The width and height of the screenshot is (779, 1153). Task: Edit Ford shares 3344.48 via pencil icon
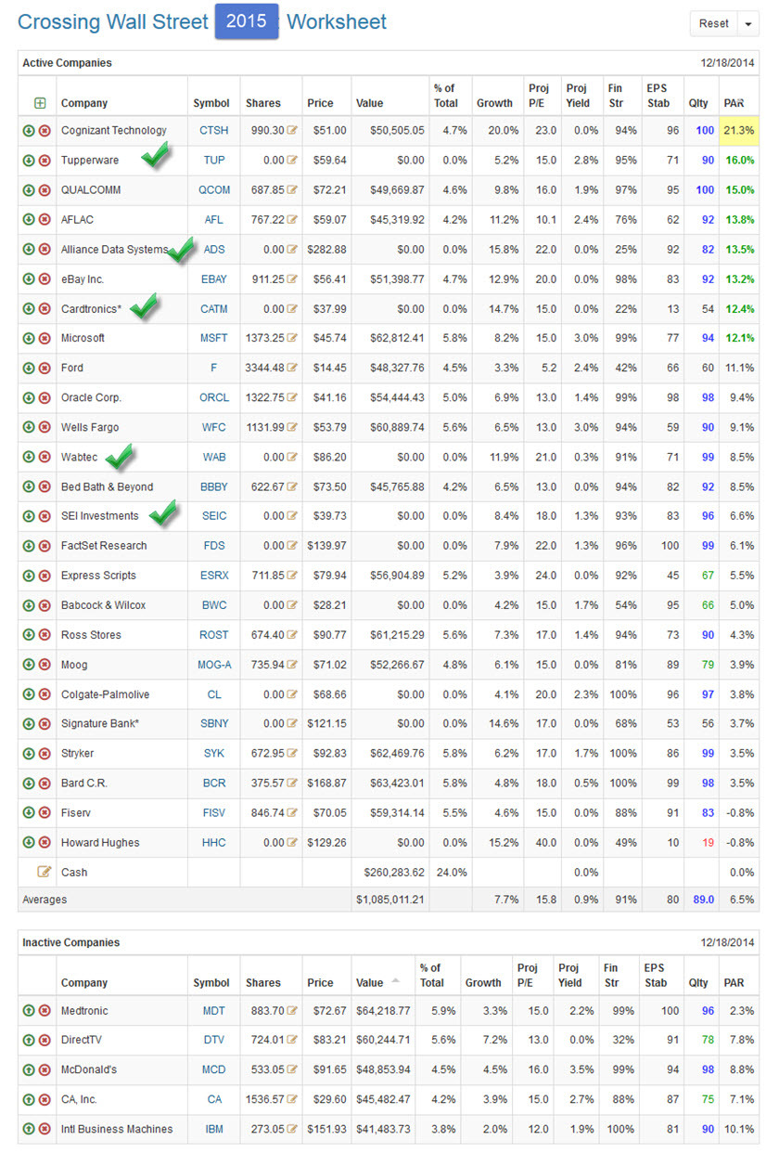(x=293, y=369)
